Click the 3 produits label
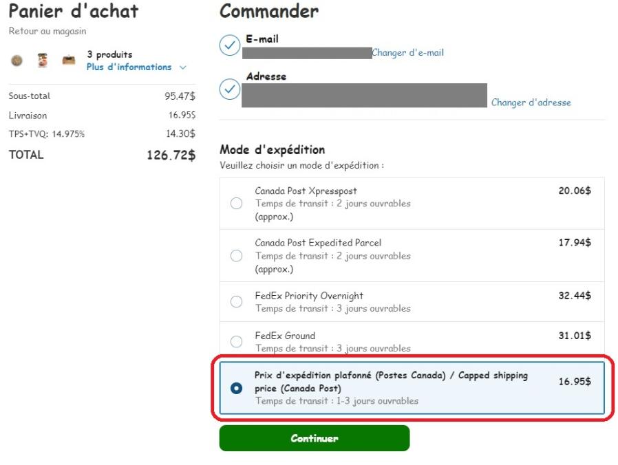This screenshot has height=465, width=618. point(109,54)
